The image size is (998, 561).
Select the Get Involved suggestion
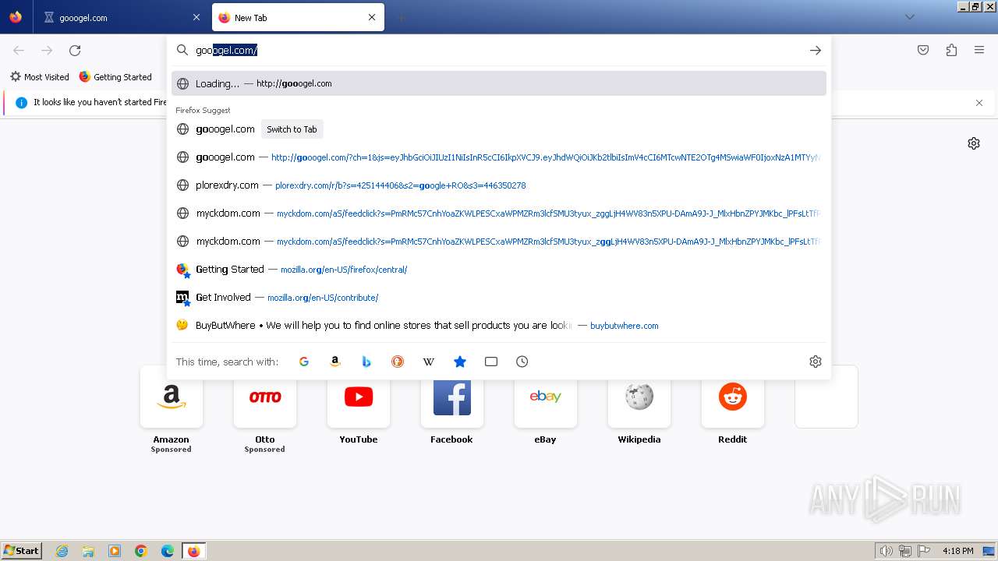(499, 298)
